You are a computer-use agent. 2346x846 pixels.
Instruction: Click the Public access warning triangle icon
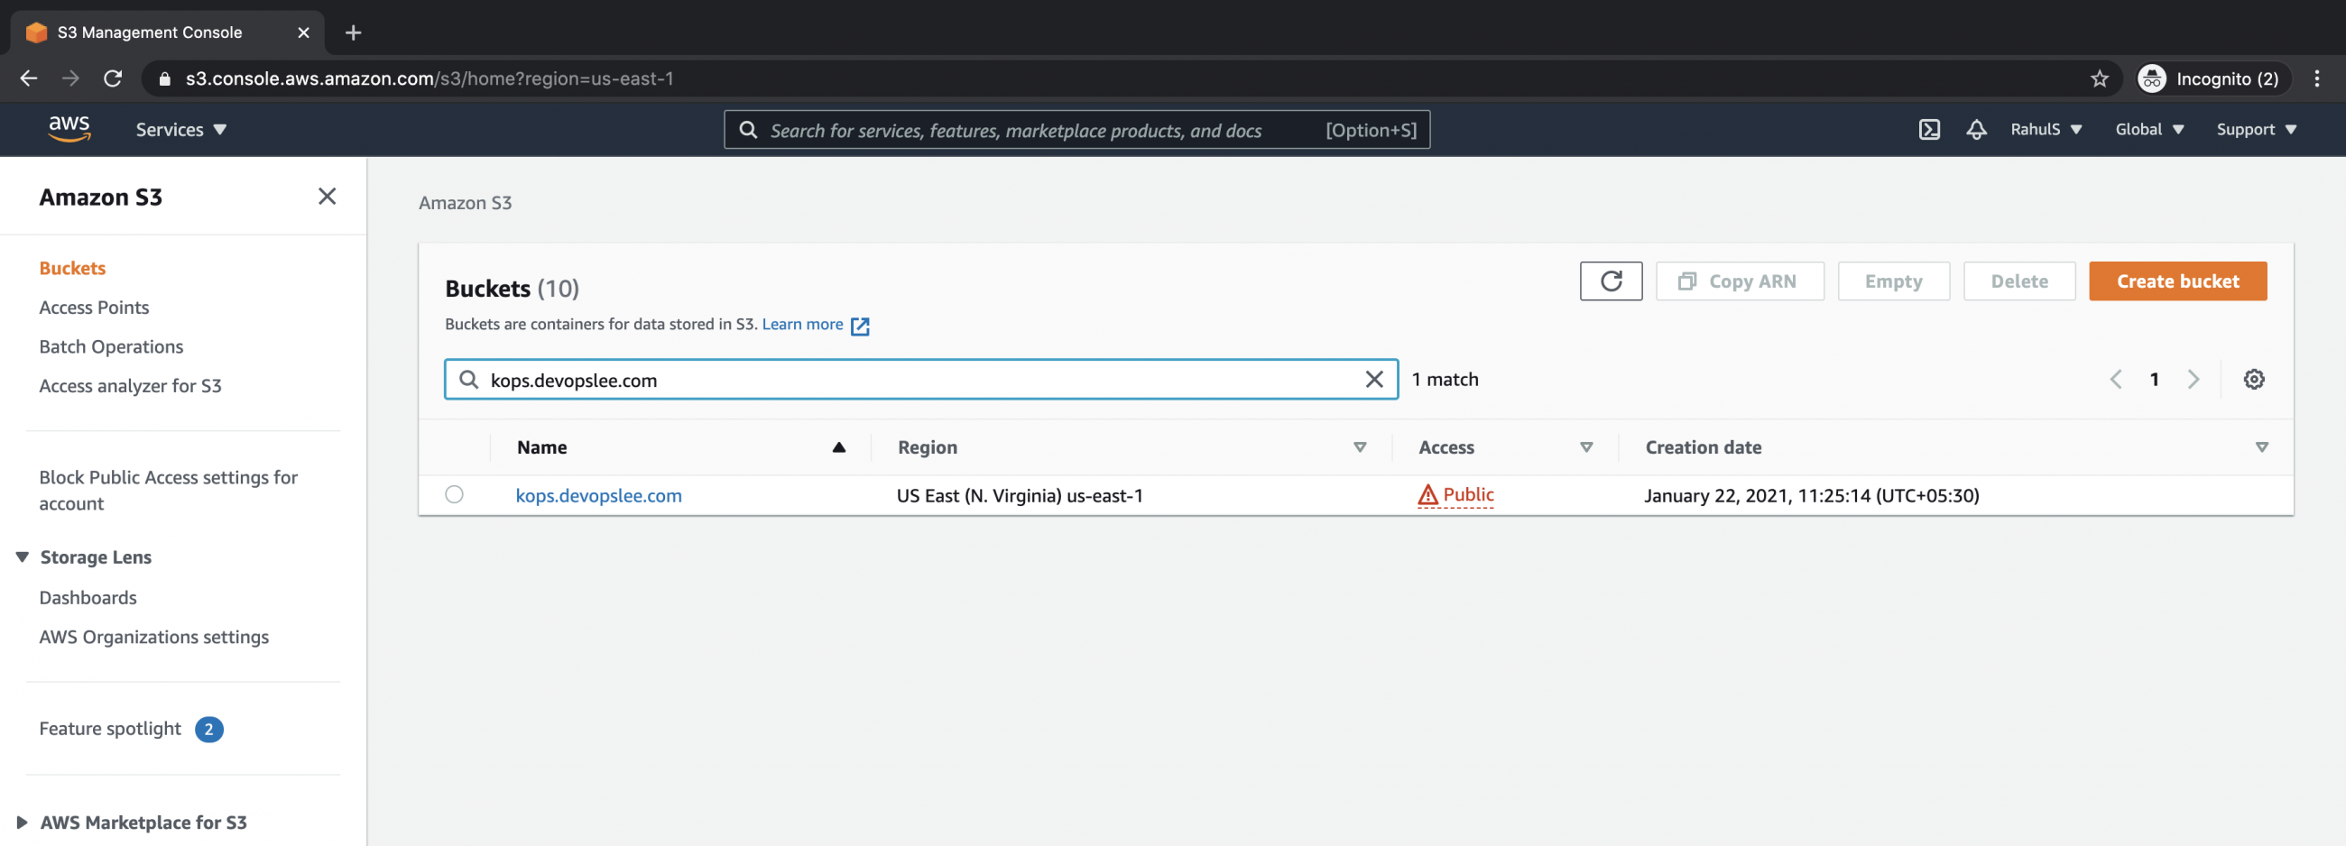pyautogui.click(x=1427, y=494)
